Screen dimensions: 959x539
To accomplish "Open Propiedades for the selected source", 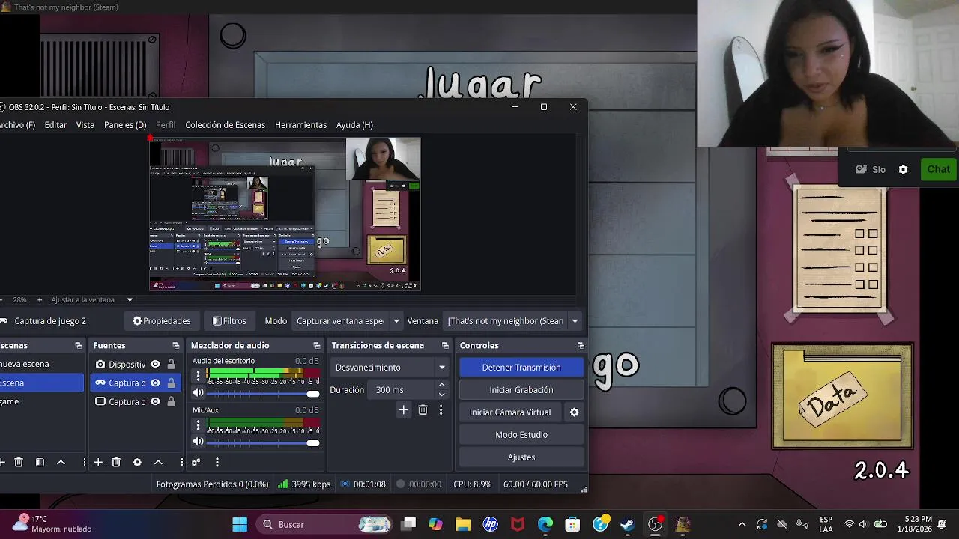I will (x=162, y=321).
